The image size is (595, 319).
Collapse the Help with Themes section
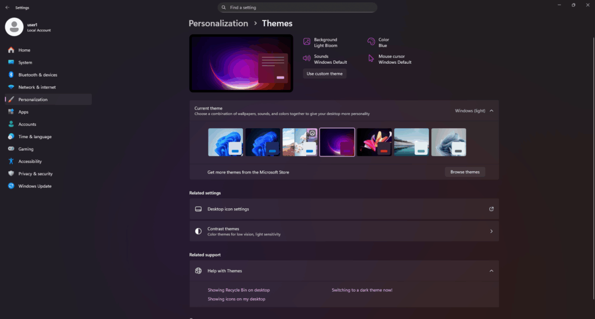click(x=491, y=271)
